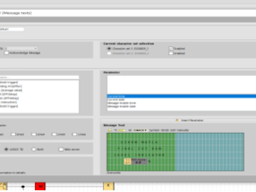Click the star icon beside Insert Parameter
This screenshot has height=192, width=256.
tap(176, 120)
